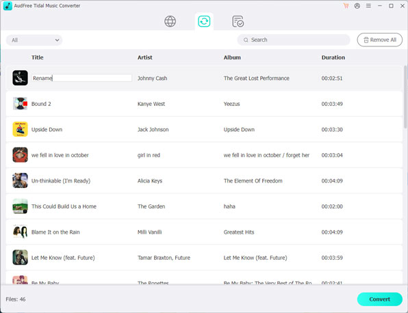Screen dimensions: 408x313
Task: Click the Remove All button
Action: pyautogui.click(x=380, y=40)
